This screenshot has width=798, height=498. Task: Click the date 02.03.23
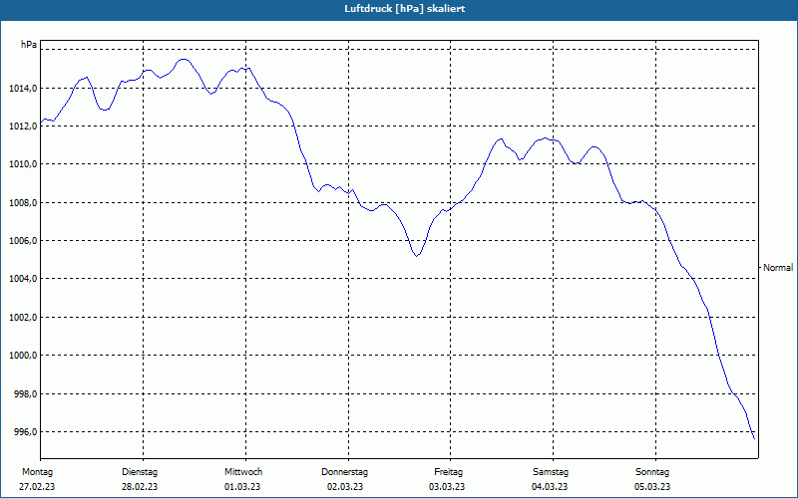[x=345, y=487]
